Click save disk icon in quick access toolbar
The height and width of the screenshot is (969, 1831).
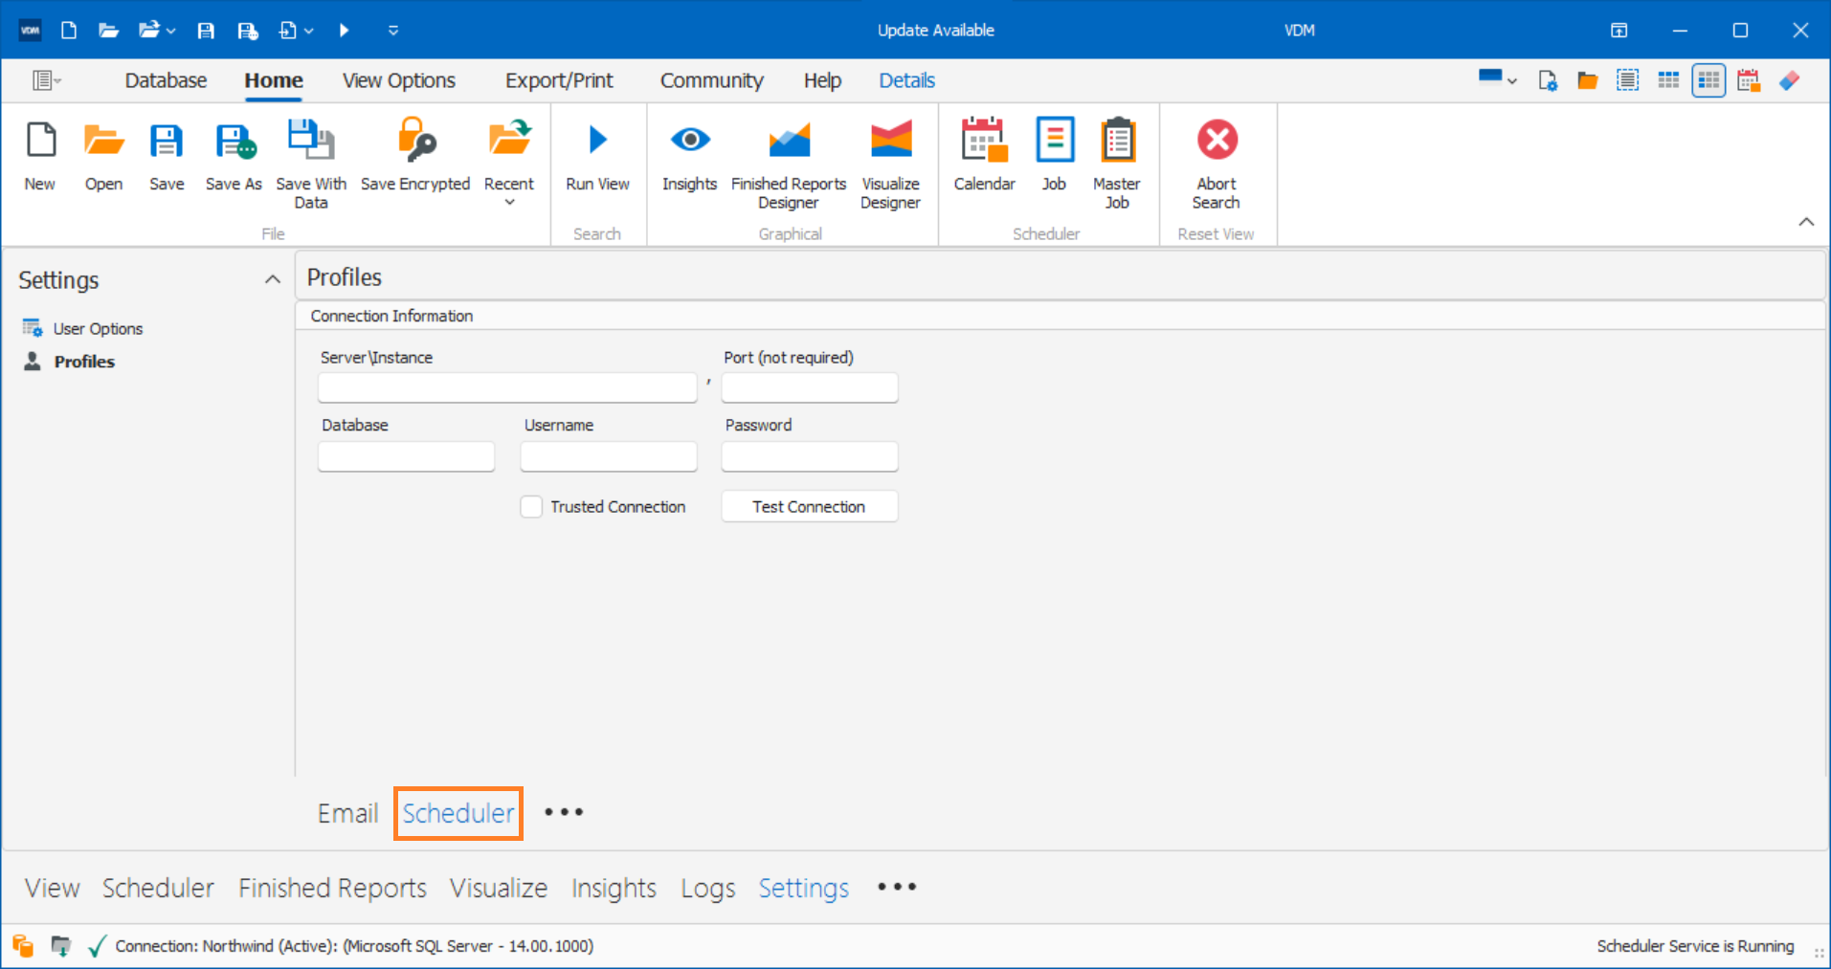tap(205, 31)
